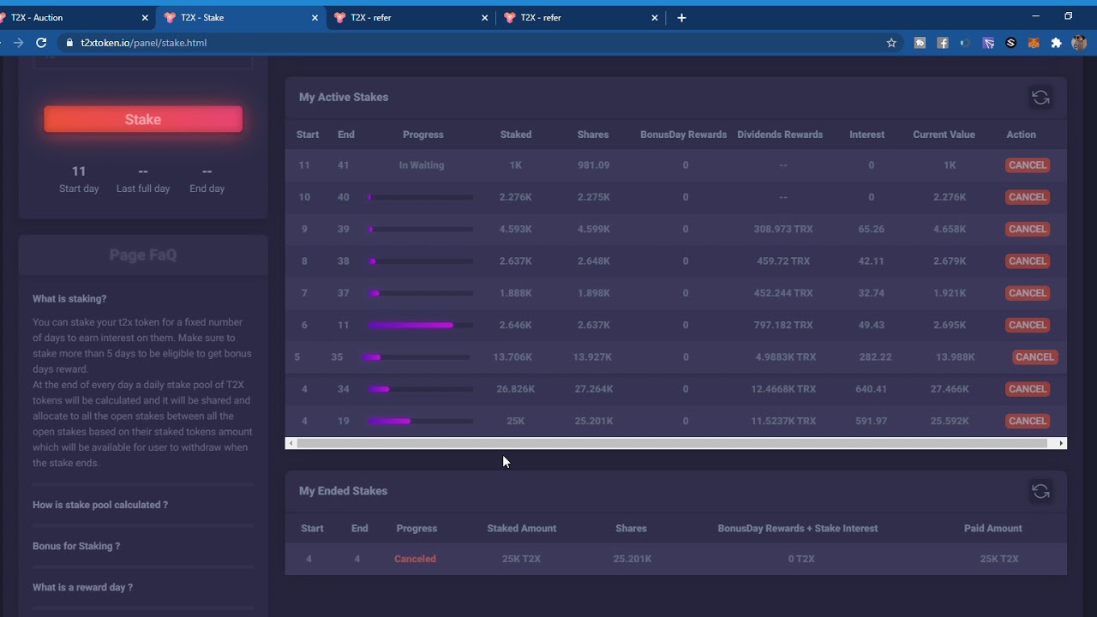Click the 'Interest' column header

pyautogui.click(x=866, y=135)
